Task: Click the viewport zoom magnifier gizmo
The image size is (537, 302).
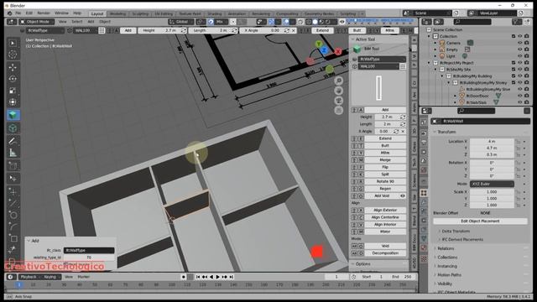Action: point(339,81)
